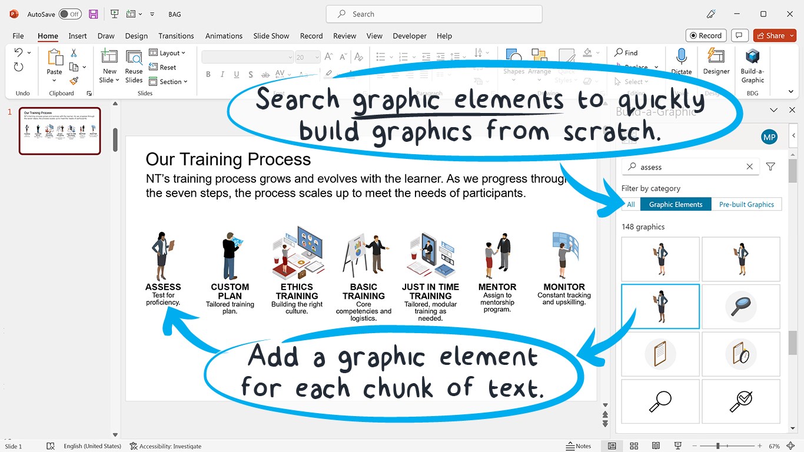Click the Coming Soon megaphone icon
The width and height of the screenshot is (804, 452).
click(x=712, y=14)
